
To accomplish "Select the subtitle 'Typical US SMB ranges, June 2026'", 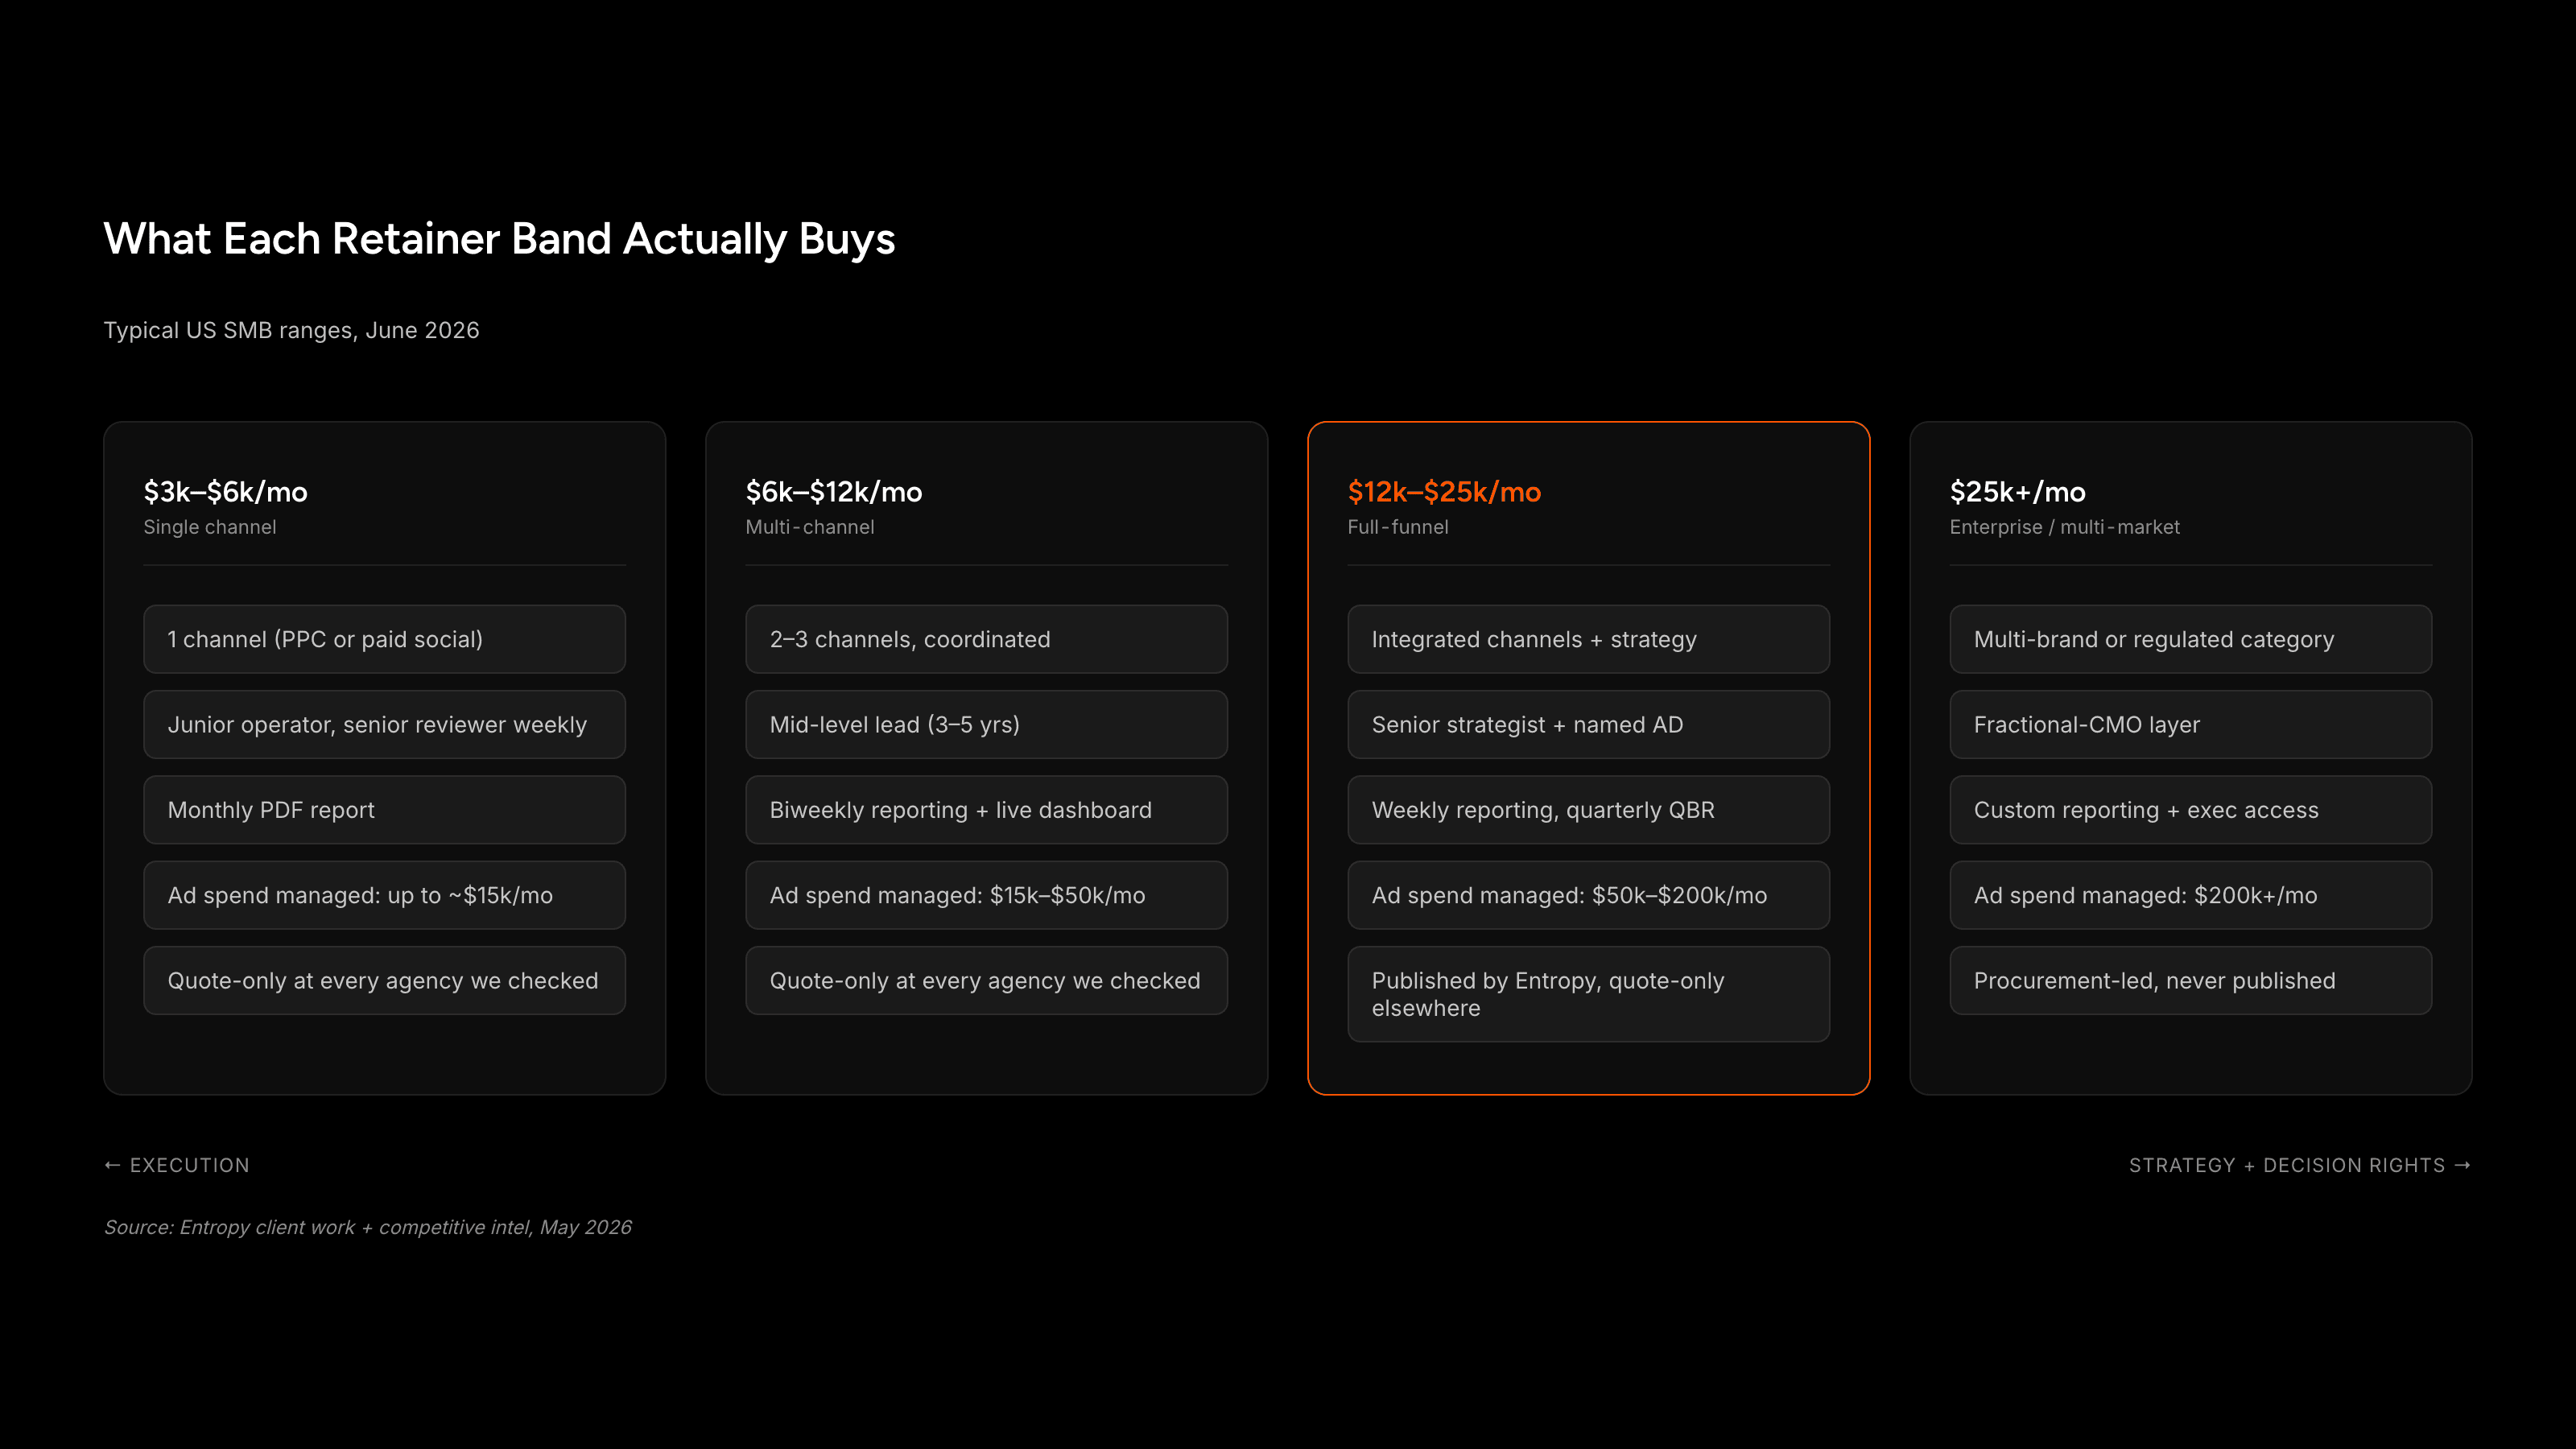I will click(x=291, y=330).
